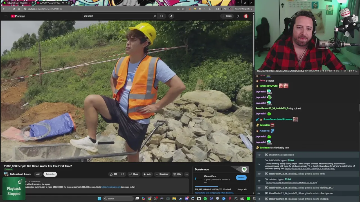The height and width of the screenshot is (202, 360).
Task: Open the YouTube account avatar menu
Action: coord(246,16)
